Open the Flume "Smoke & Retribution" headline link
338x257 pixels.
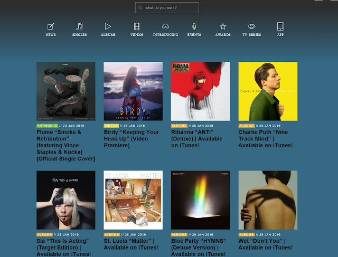click(x=65, y=146)
